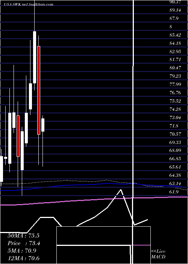This screenshot has height=264, width=188.
Task: Click the 64.38 price label
Action: click(175, 175)
